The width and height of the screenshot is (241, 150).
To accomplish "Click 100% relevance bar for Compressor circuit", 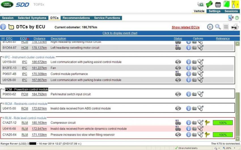I will [x=223, y=123].
